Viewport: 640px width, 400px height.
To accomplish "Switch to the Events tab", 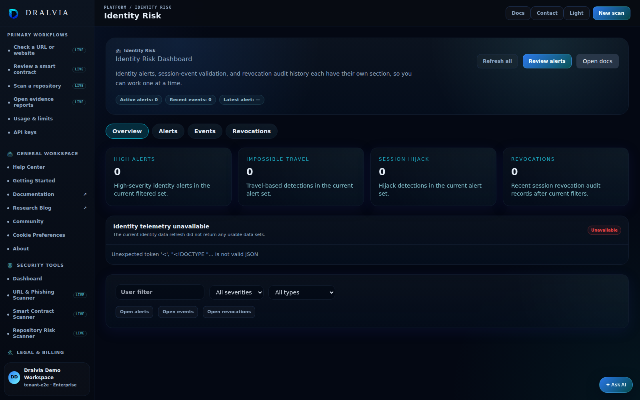I will (205, 131).
